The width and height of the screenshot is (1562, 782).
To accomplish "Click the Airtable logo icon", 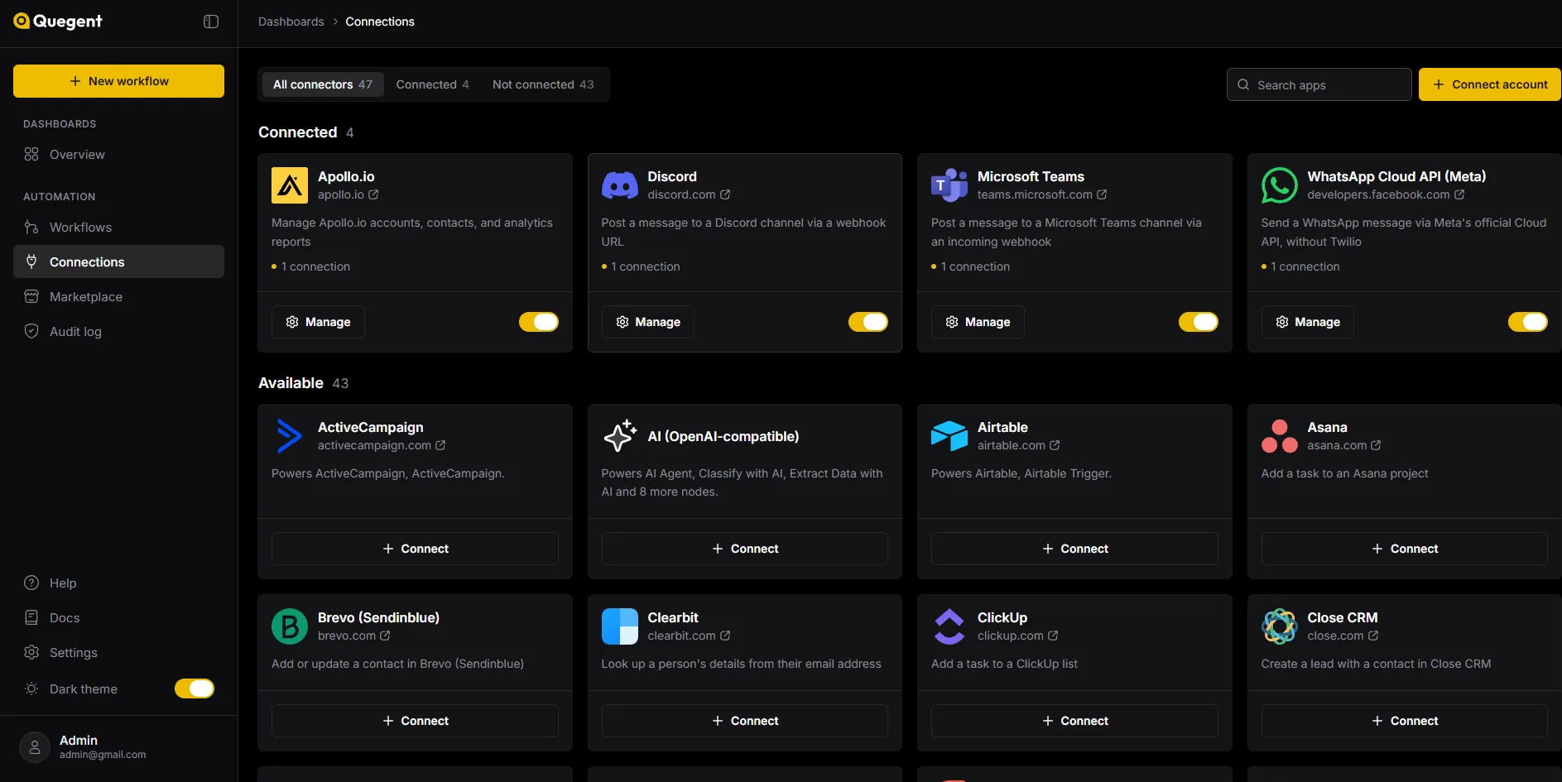I will [949, 436].
